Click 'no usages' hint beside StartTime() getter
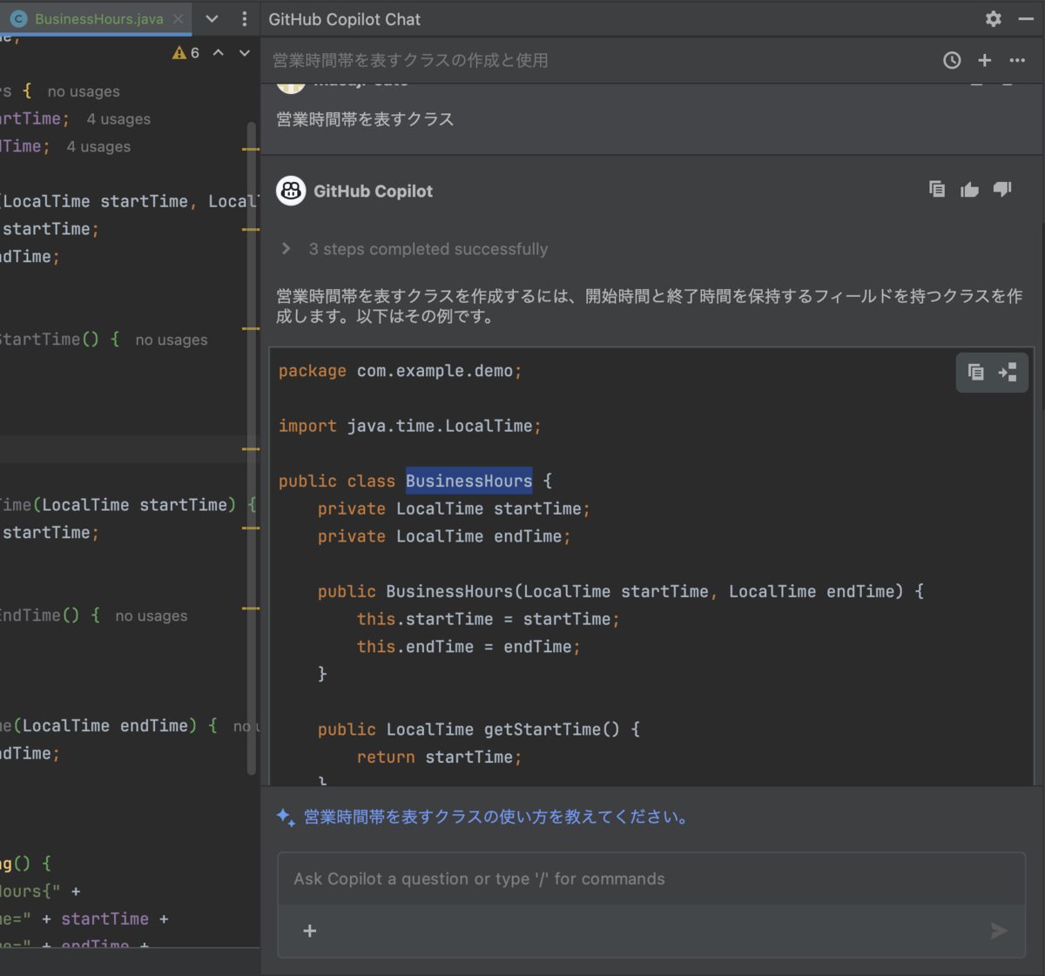The width and height of the screenshot is (1045, 976). pyautogui.click(x=172, y=340)
